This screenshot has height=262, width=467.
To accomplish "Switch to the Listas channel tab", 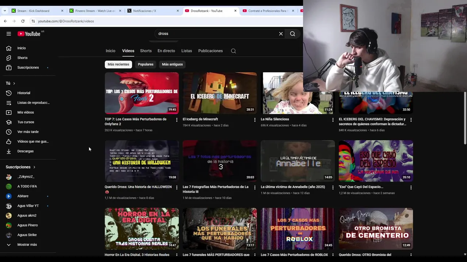I will [186, 51].
